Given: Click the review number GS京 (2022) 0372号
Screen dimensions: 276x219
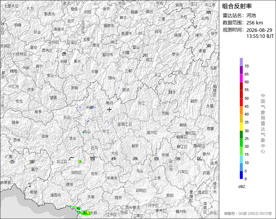Looking at the screenshot, I should pos(255,214).
